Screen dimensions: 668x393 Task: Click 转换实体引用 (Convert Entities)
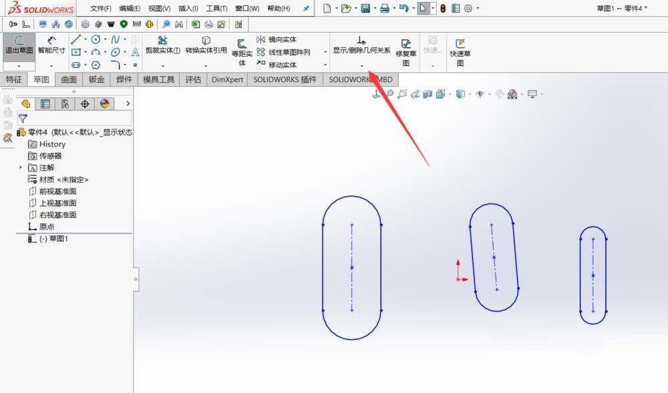[x=204, y=47]
